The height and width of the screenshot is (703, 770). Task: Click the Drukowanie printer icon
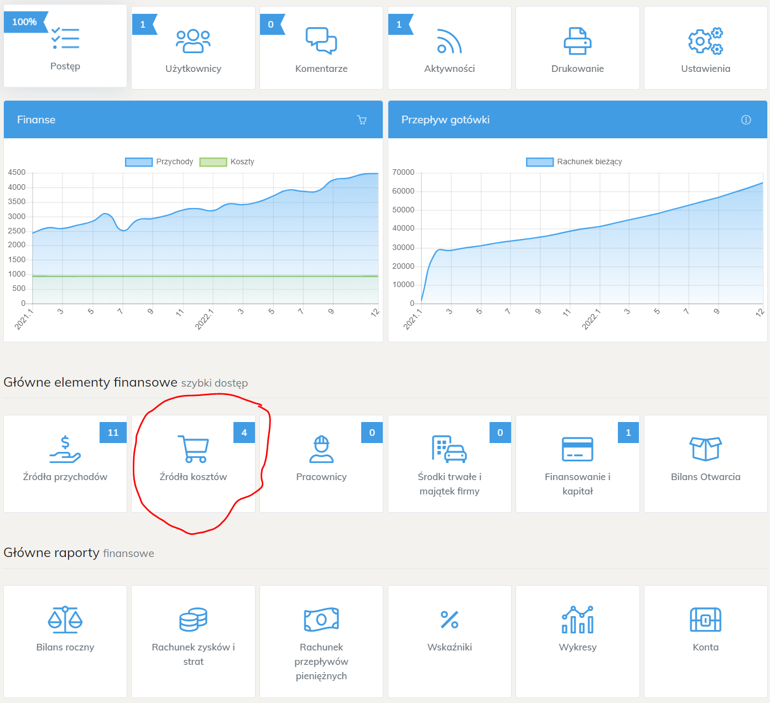pos(577,41)
